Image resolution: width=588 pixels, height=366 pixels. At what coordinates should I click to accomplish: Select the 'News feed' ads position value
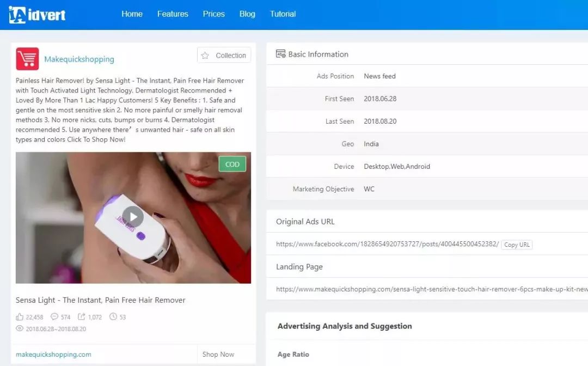click(379, 76)
